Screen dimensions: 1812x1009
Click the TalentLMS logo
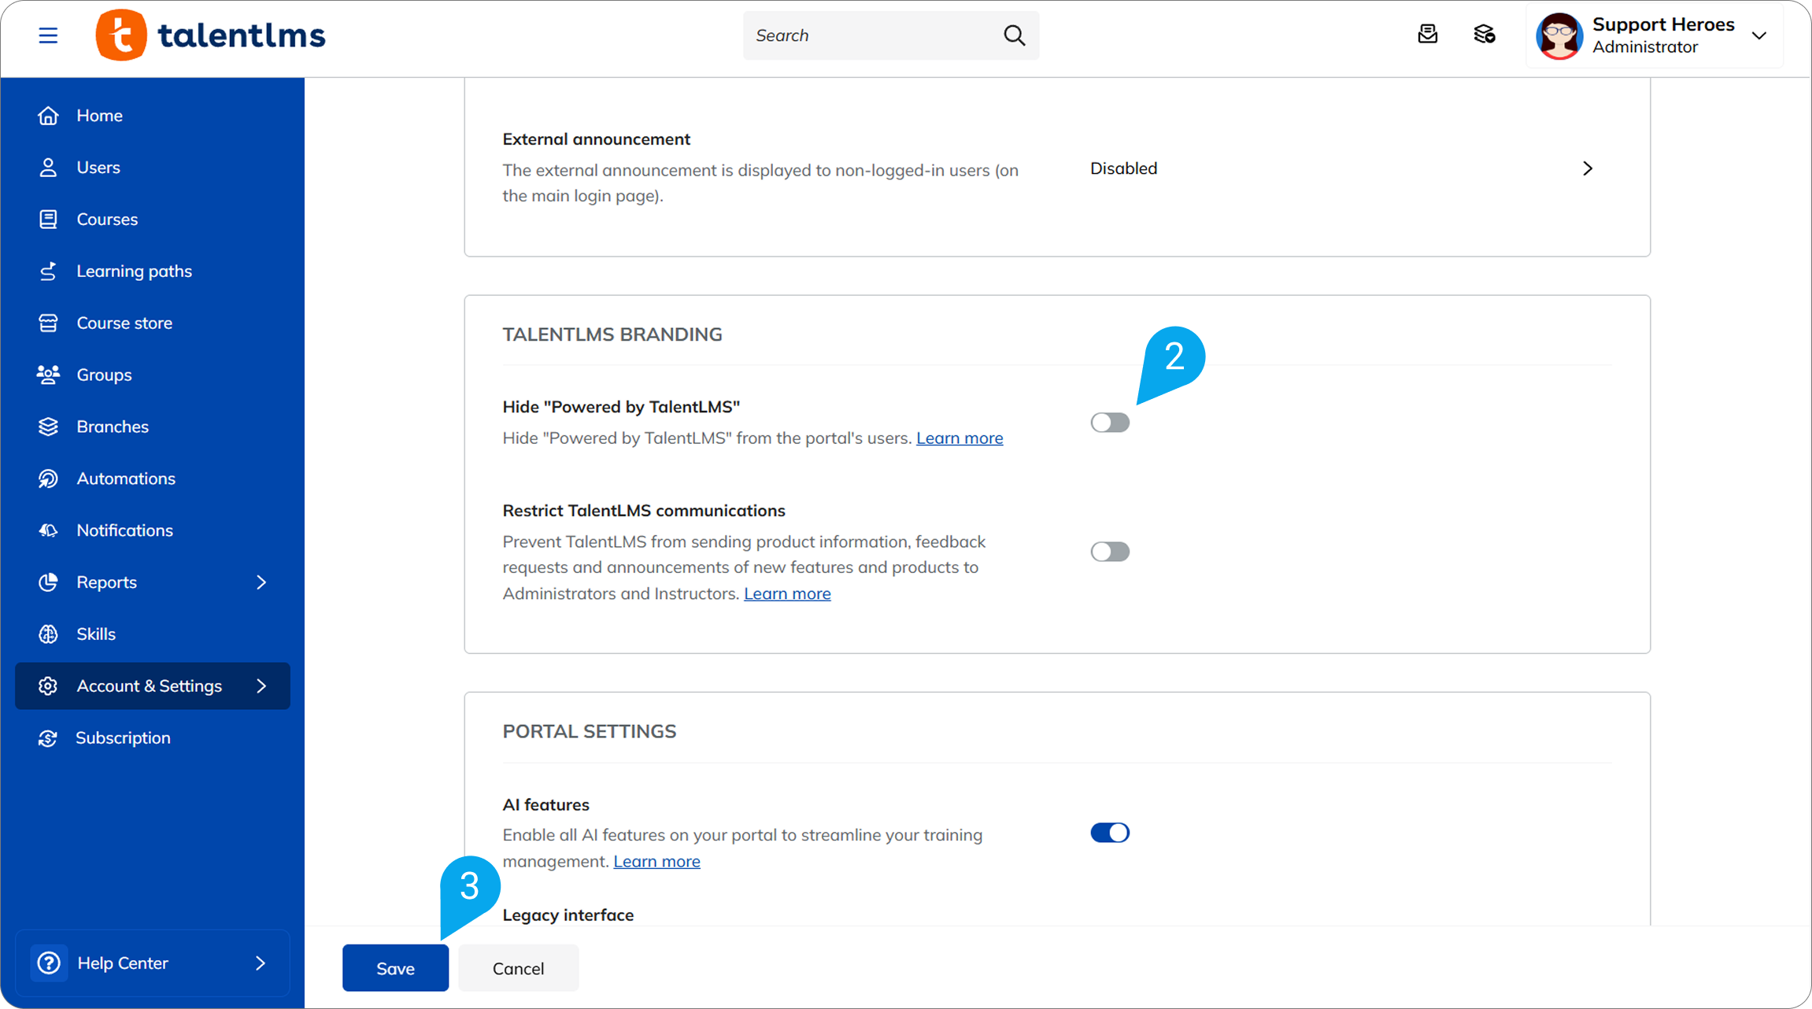[210, 35]
